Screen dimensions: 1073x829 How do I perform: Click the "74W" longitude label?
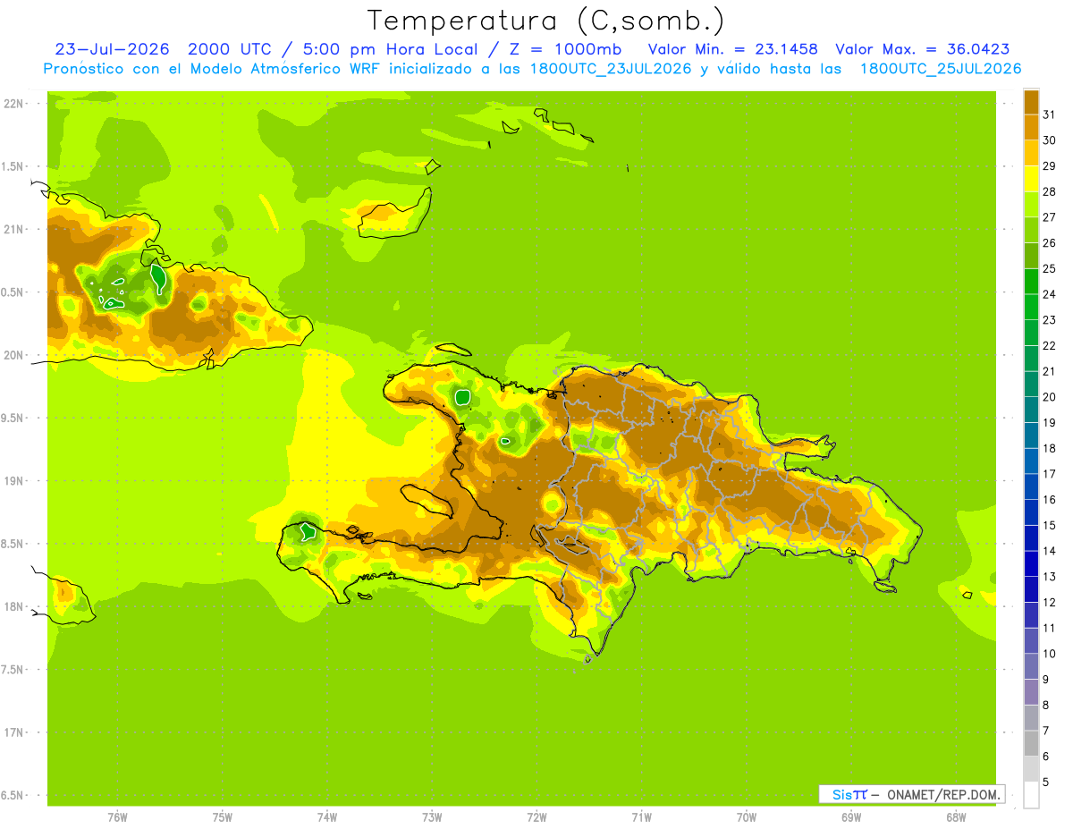pyautogui.click(x=327, y=817)
